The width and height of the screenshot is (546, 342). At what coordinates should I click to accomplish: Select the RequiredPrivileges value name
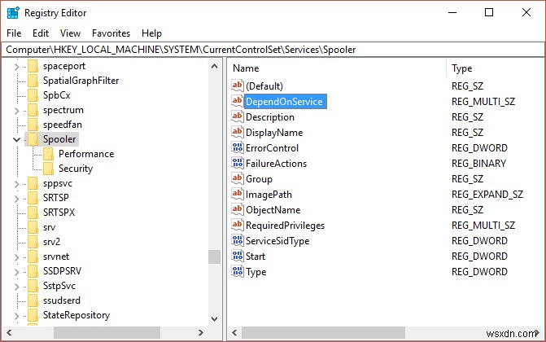coord(285,226)
